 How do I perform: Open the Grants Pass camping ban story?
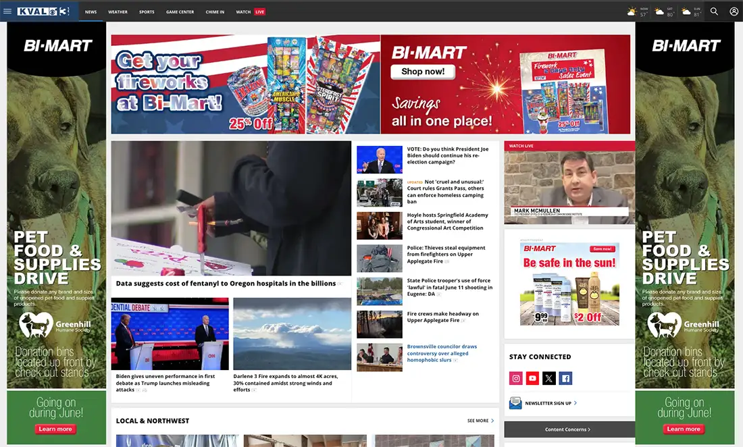coord(445,191)
